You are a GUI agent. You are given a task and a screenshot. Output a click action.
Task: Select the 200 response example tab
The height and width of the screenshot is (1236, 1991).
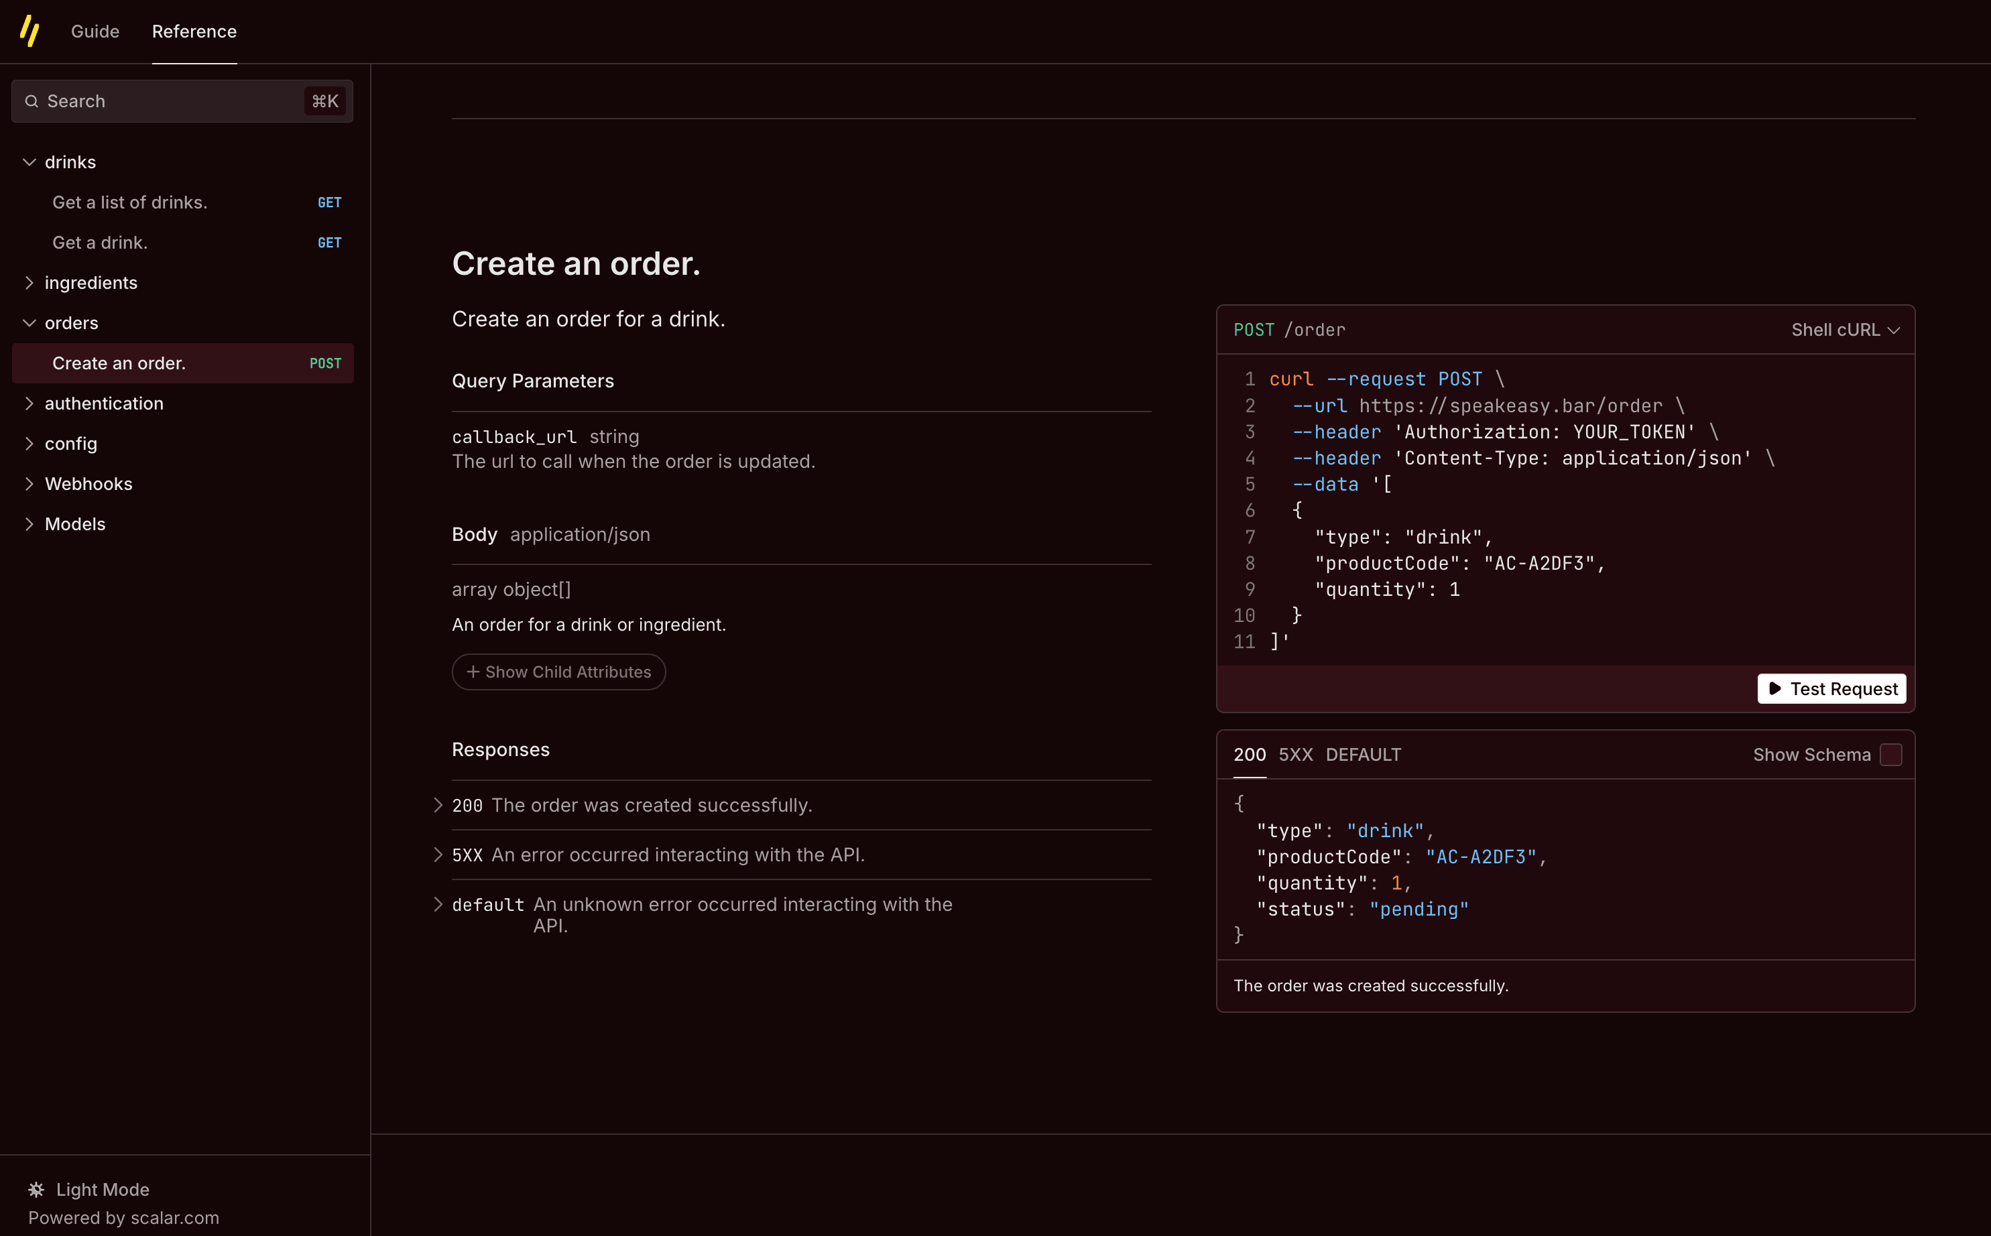coord(1250,755)
